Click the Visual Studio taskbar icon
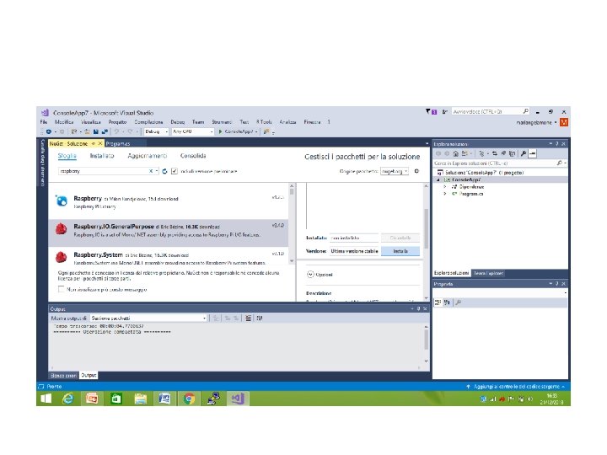The height and width of the screenshot is (455, 607). tap(237, 399)
